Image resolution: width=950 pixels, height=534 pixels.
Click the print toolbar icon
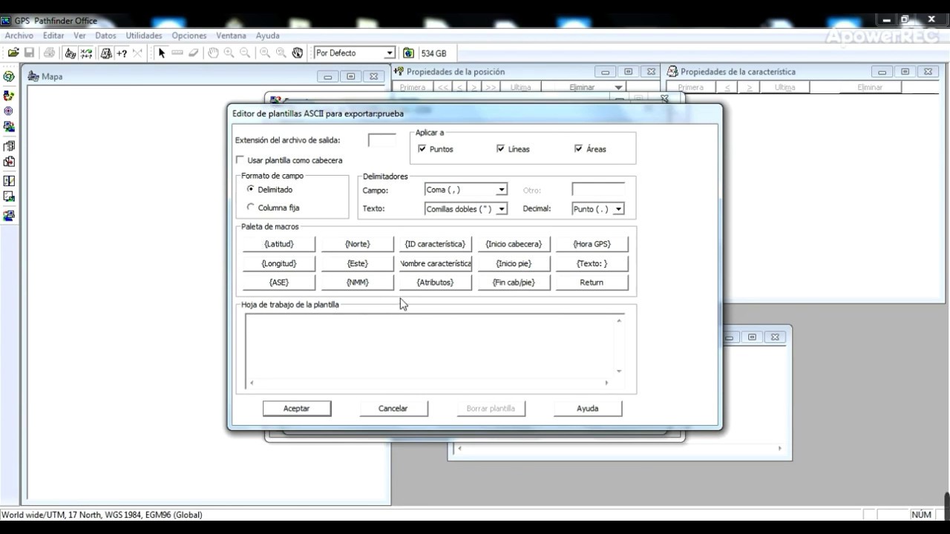[x=49, y=53]
